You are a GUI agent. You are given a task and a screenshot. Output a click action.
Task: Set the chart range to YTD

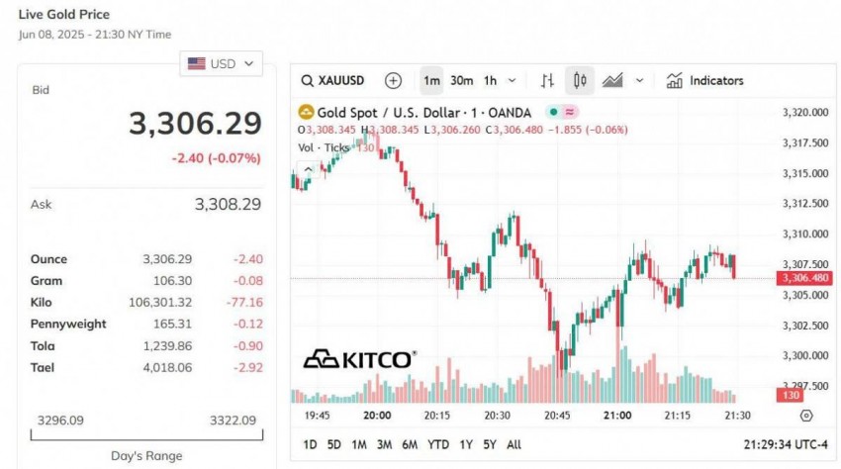click(x=437, y=444)
